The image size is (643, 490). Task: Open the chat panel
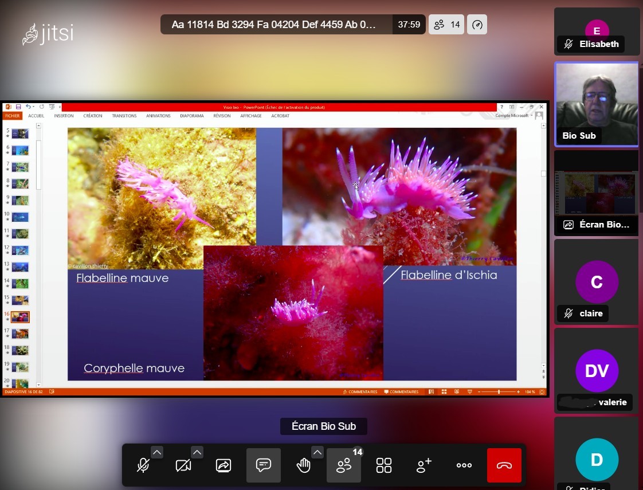(x=264, y=465)
